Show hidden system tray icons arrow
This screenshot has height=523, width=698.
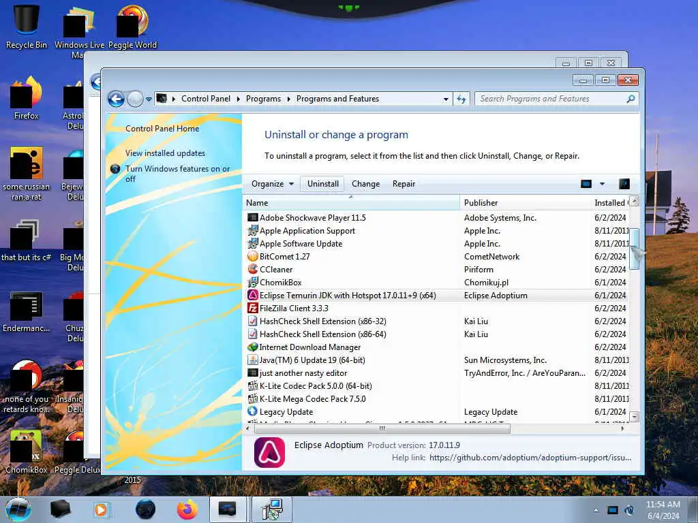(x=596, y=510)
